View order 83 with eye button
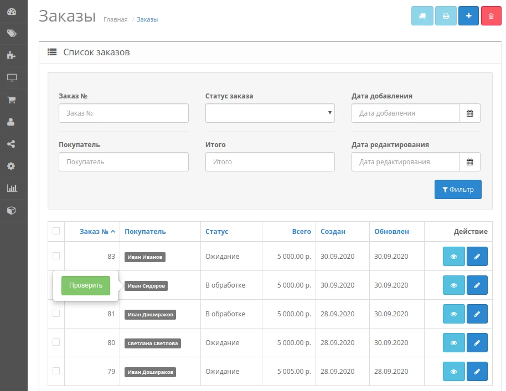The width and height of the screenshot is (506, 391). click(x=454, y=257)
